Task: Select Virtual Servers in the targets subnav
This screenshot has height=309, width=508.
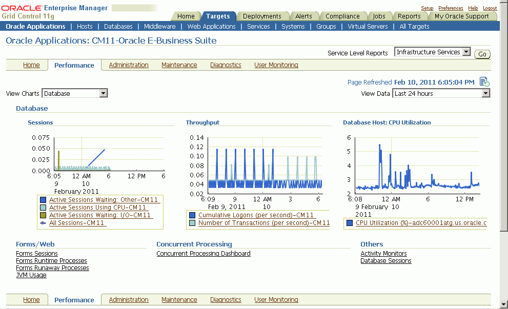Action: [368, 27]
